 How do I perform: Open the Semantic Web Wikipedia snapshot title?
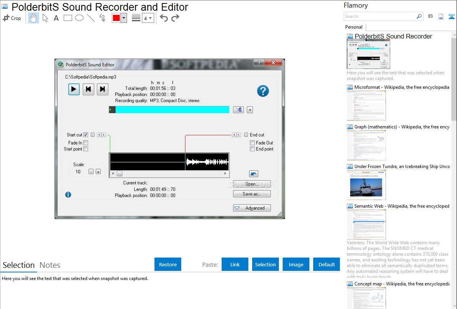[x=402, y=206]
